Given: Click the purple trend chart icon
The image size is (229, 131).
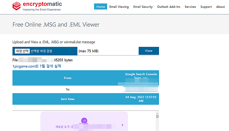Looking at the screenshot, I should coord(84,121).
